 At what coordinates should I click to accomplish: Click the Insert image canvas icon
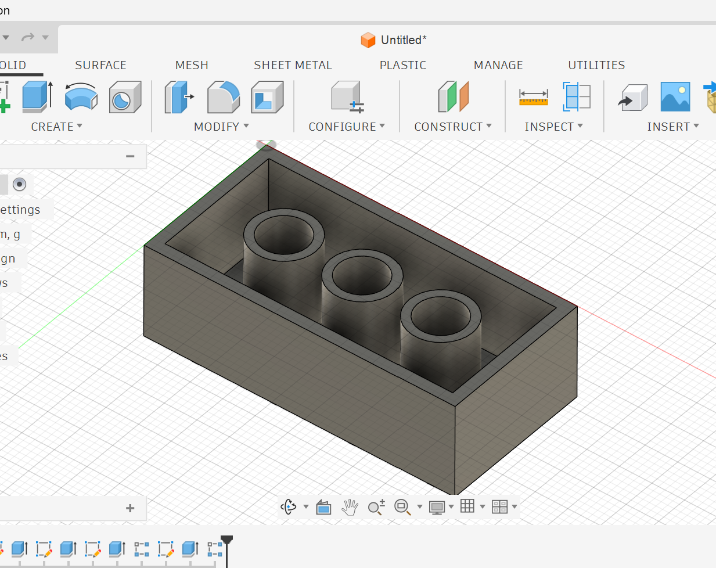[675, 96]
